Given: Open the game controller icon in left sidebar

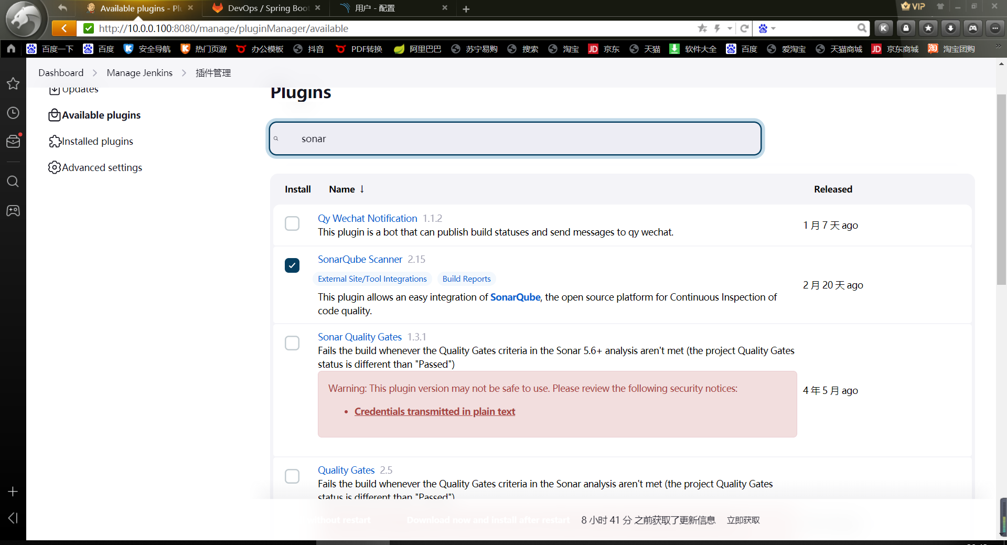Looking at the screenshot, I should point(13,211).
